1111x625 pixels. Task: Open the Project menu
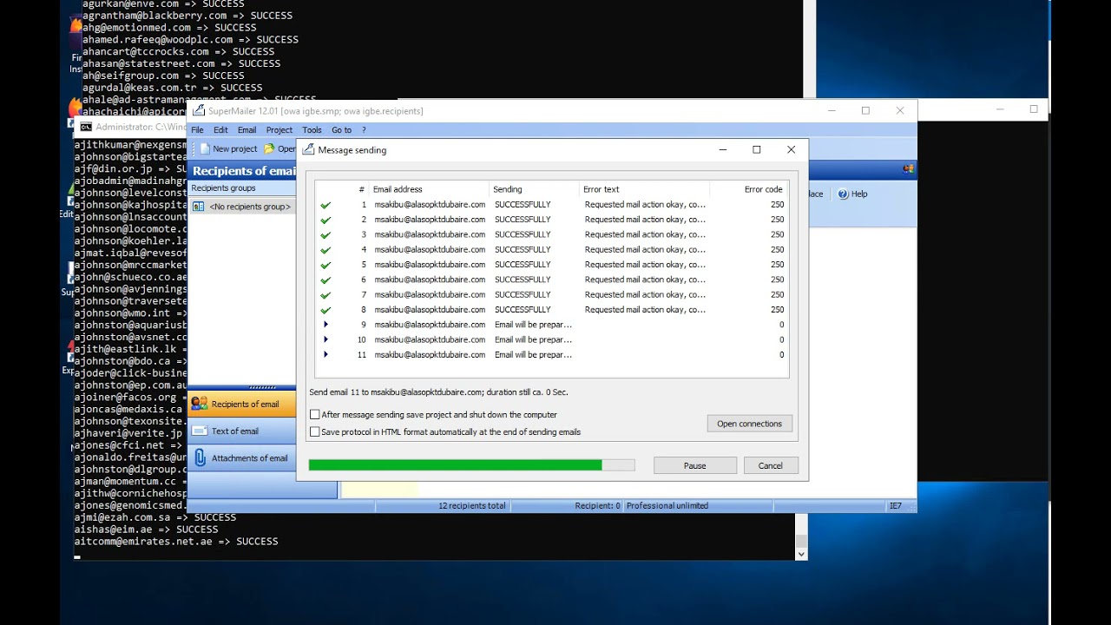279,130
